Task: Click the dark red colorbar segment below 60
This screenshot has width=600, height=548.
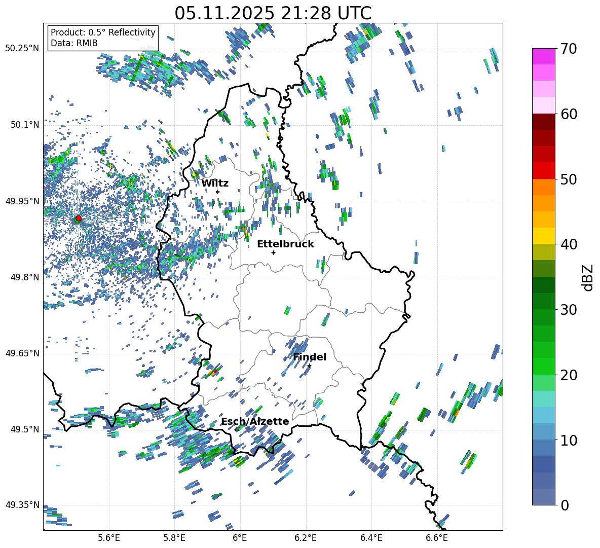Action: click(x=543, y=122)
